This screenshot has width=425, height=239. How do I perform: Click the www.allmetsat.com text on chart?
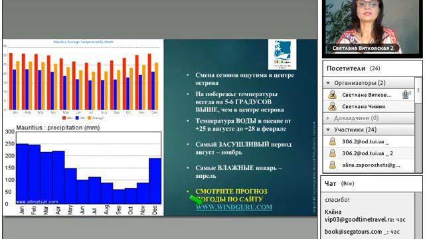point(37,202)
